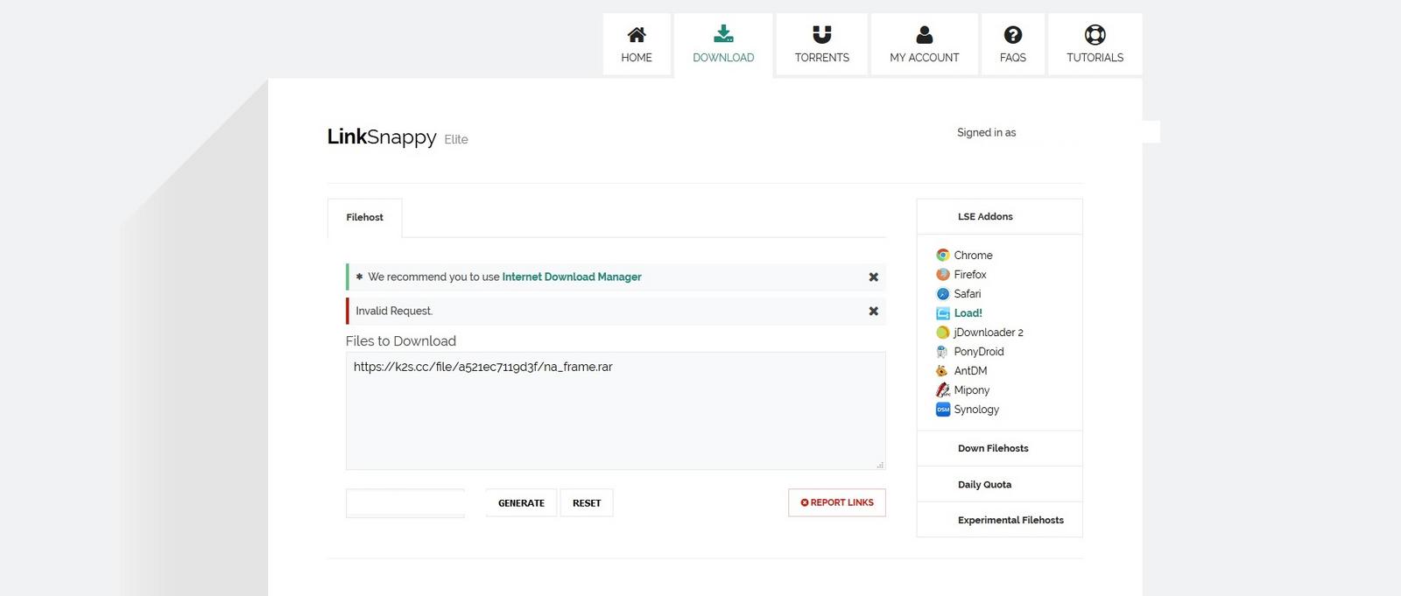1401x596 pixels.
Task: Open the FAQS menu label
Action: [x=1012, y=58]
